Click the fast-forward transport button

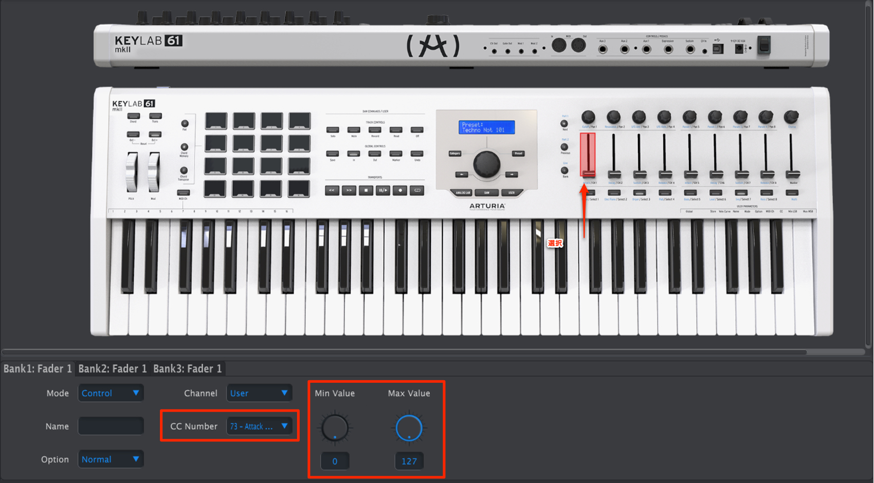[x=349, y=190]
